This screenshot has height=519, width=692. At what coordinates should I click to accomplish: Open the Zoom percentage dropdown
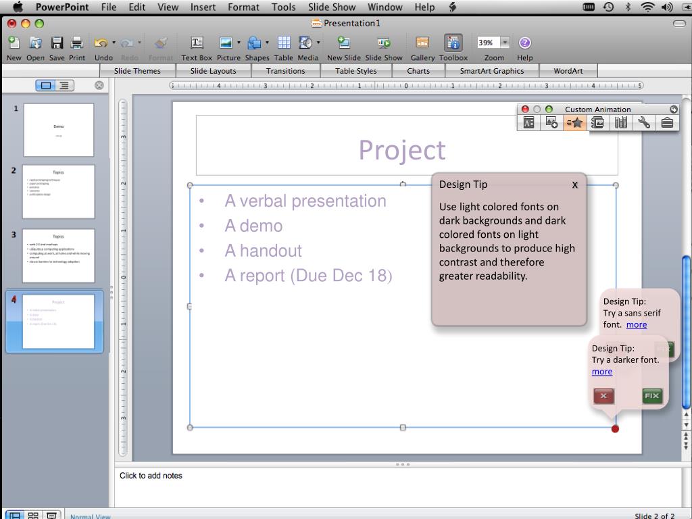505,43
